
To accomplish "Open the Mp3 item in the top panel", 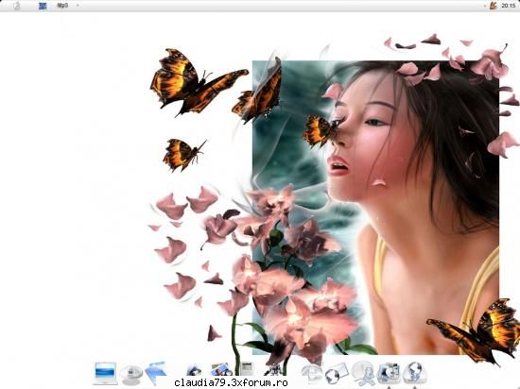I will [62, 6].
